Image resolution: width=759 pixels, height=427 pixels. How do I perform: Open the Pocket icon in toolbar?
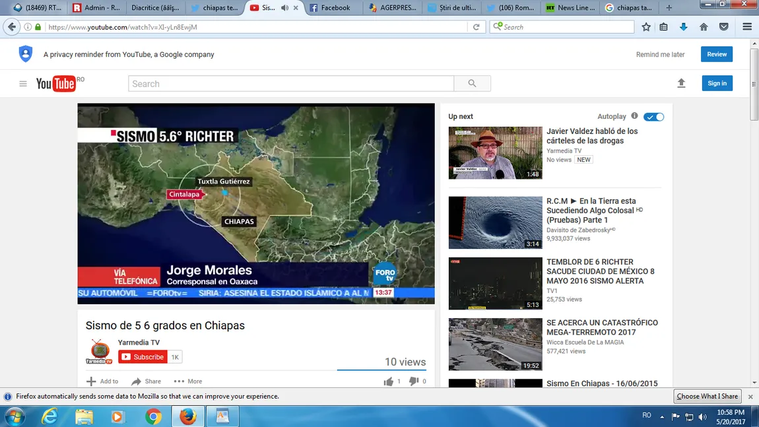click(x=723, y=27)
